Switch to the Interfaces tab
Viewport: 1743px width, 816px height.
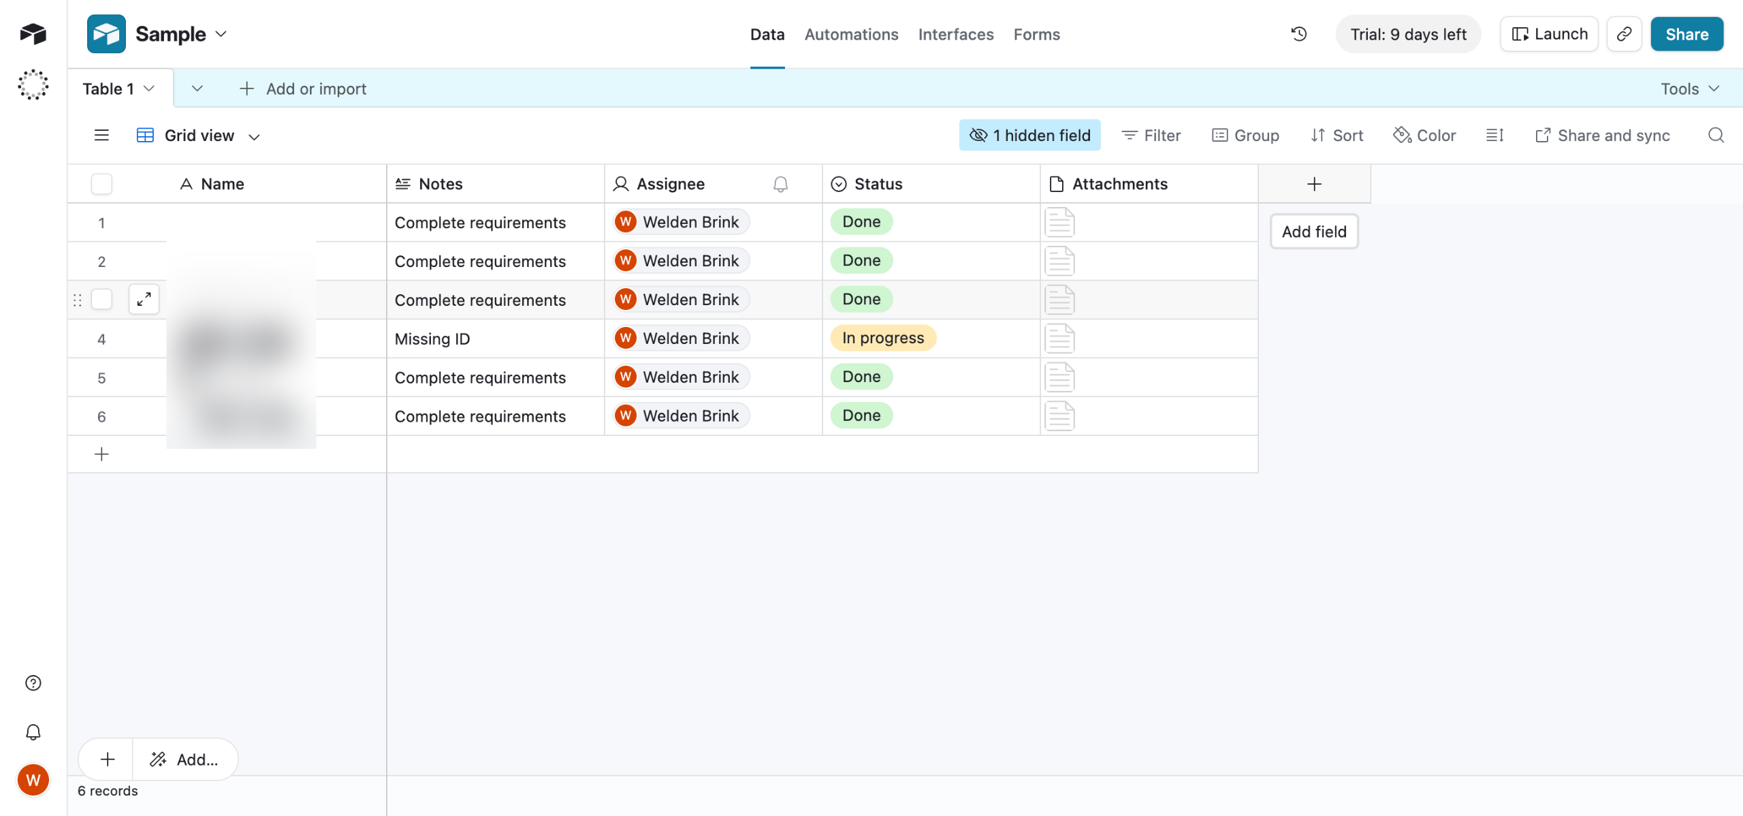point(955,34)
